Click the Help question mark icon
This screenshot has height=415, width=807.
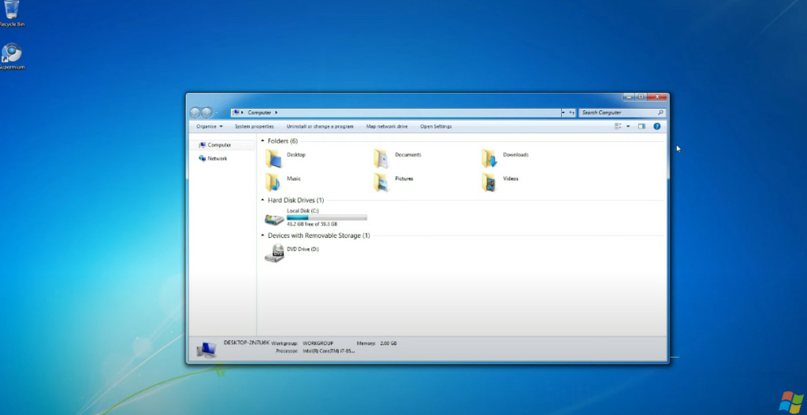pos(656,126)
